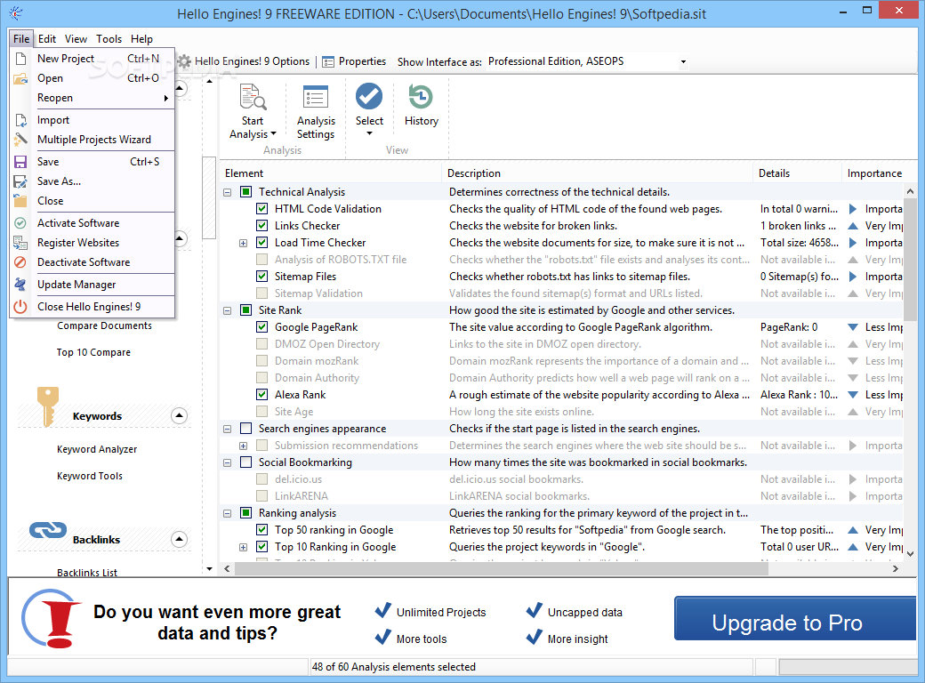
Task: Open the Tools menu
Action: 109,39
